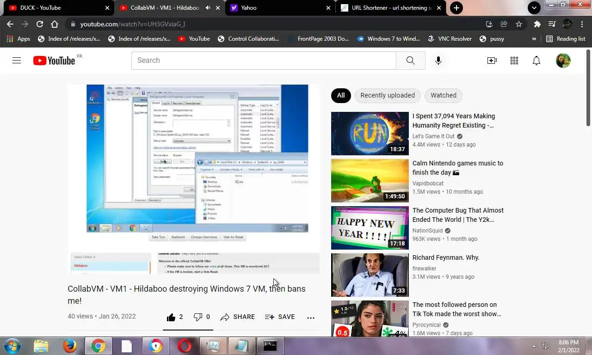Click the YouTube search field

click(264, 61)
